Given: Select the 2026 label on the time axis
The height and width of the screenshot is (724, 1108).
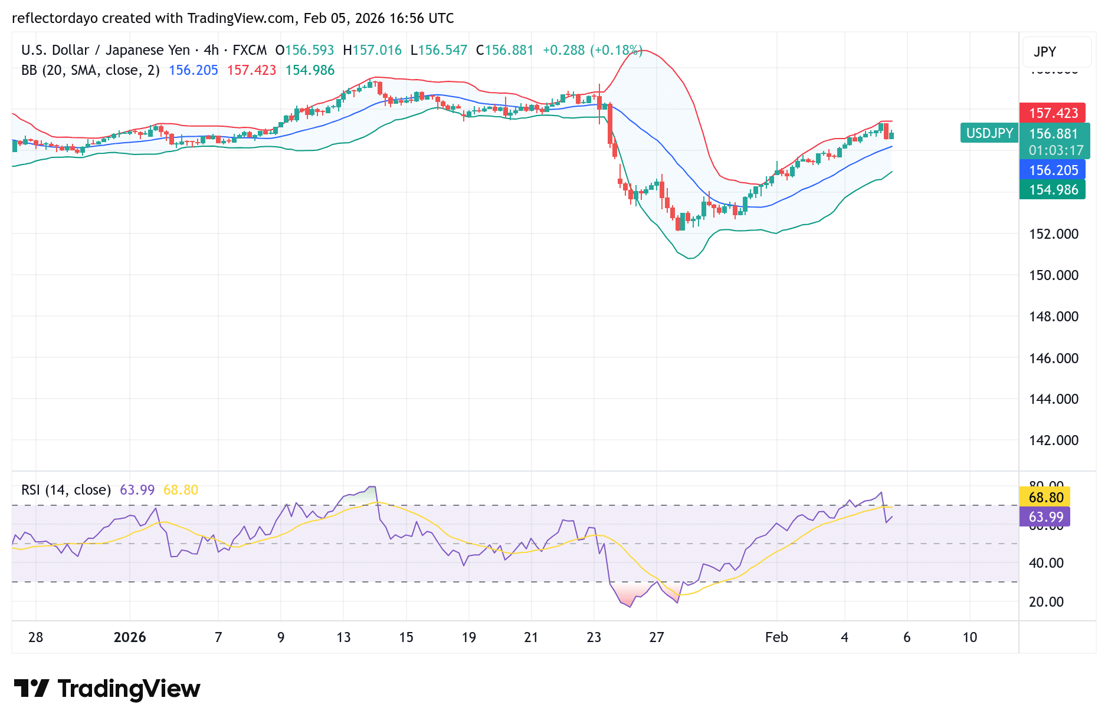Looking at the screenshot, I should coord(131,637).
